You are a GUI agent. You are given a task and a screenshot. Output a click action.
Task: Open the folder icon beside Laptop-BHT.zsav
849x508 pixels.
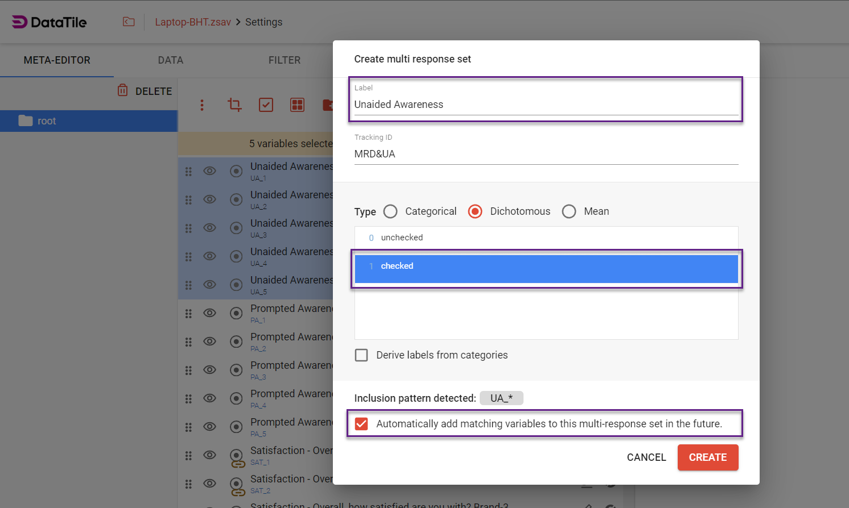point(129,22)
